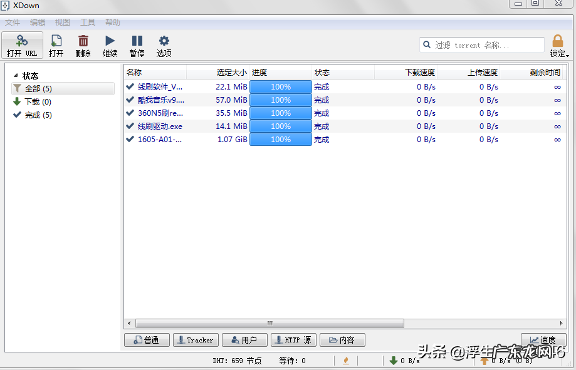
Task: Click progress bar of 57.0 MiB torrent
Action: pyautogui.click(x=281, y=100)
